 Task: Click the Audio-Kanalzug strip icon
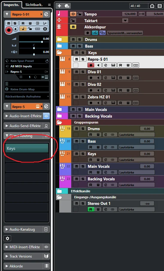click(x=46, y=229)
